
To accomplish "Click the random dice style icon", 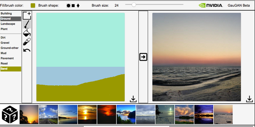I will coord(10,115).
